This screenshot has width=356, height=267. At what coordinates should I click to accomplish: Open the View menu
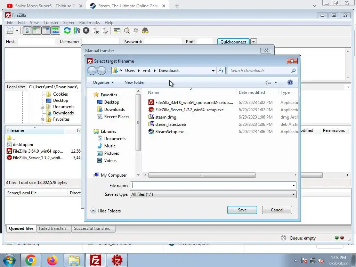(34, 23)
